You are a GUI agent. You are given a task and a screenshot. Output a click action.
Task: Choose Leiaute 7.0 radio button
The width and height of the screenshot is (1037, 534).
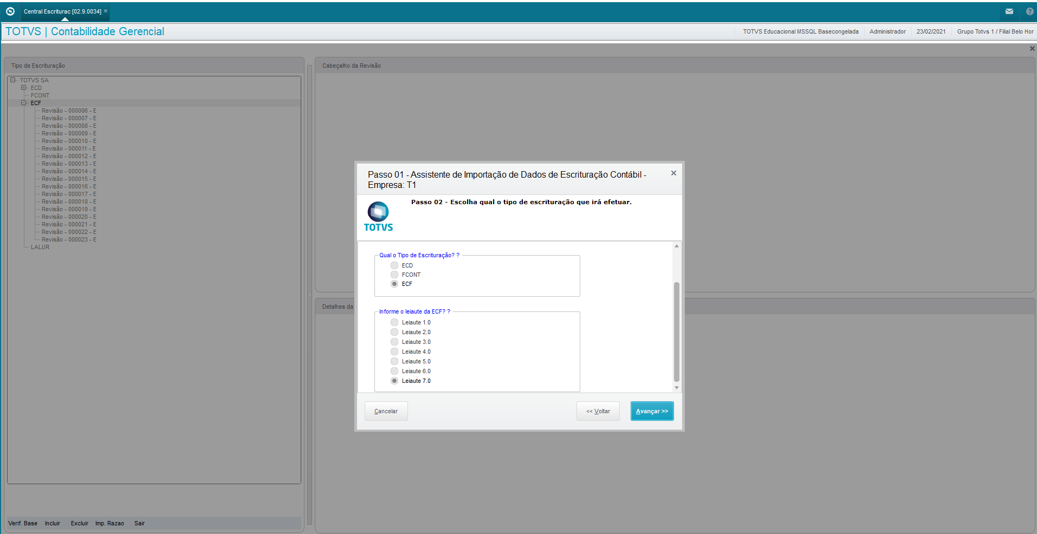click(x=394, y=381)
